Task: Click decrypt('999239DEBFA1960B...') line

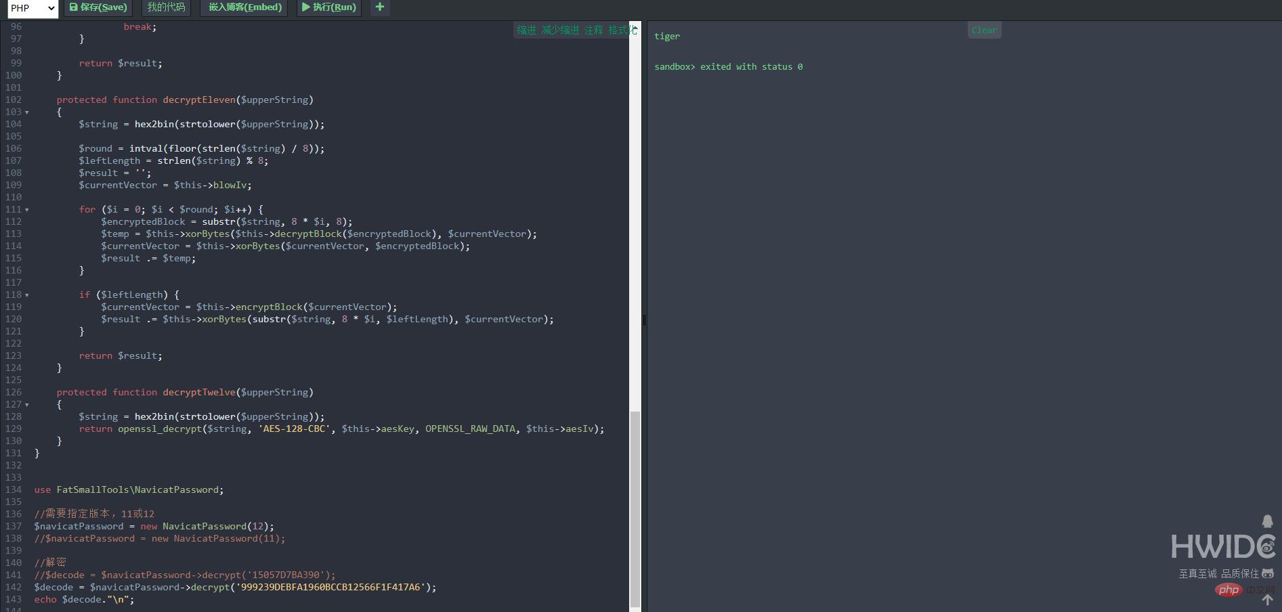Action: (x=235, y=588)
